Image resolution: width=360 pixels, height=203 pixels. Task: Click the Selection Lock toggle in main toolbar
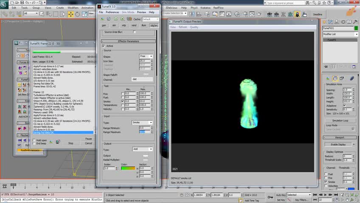[297, 14]
